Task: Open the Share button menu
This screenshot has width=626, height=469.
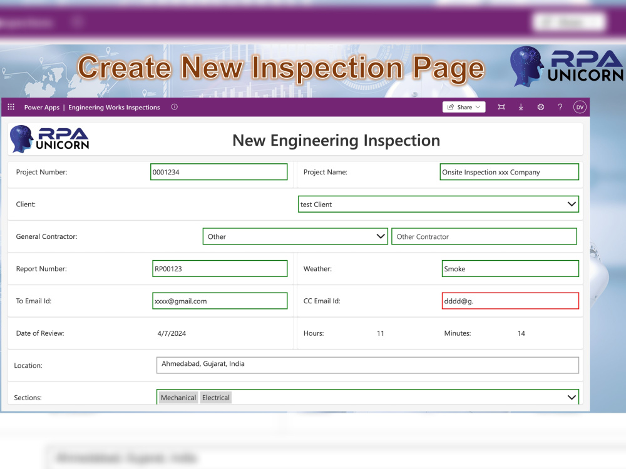Action: (x=464, y=107)
